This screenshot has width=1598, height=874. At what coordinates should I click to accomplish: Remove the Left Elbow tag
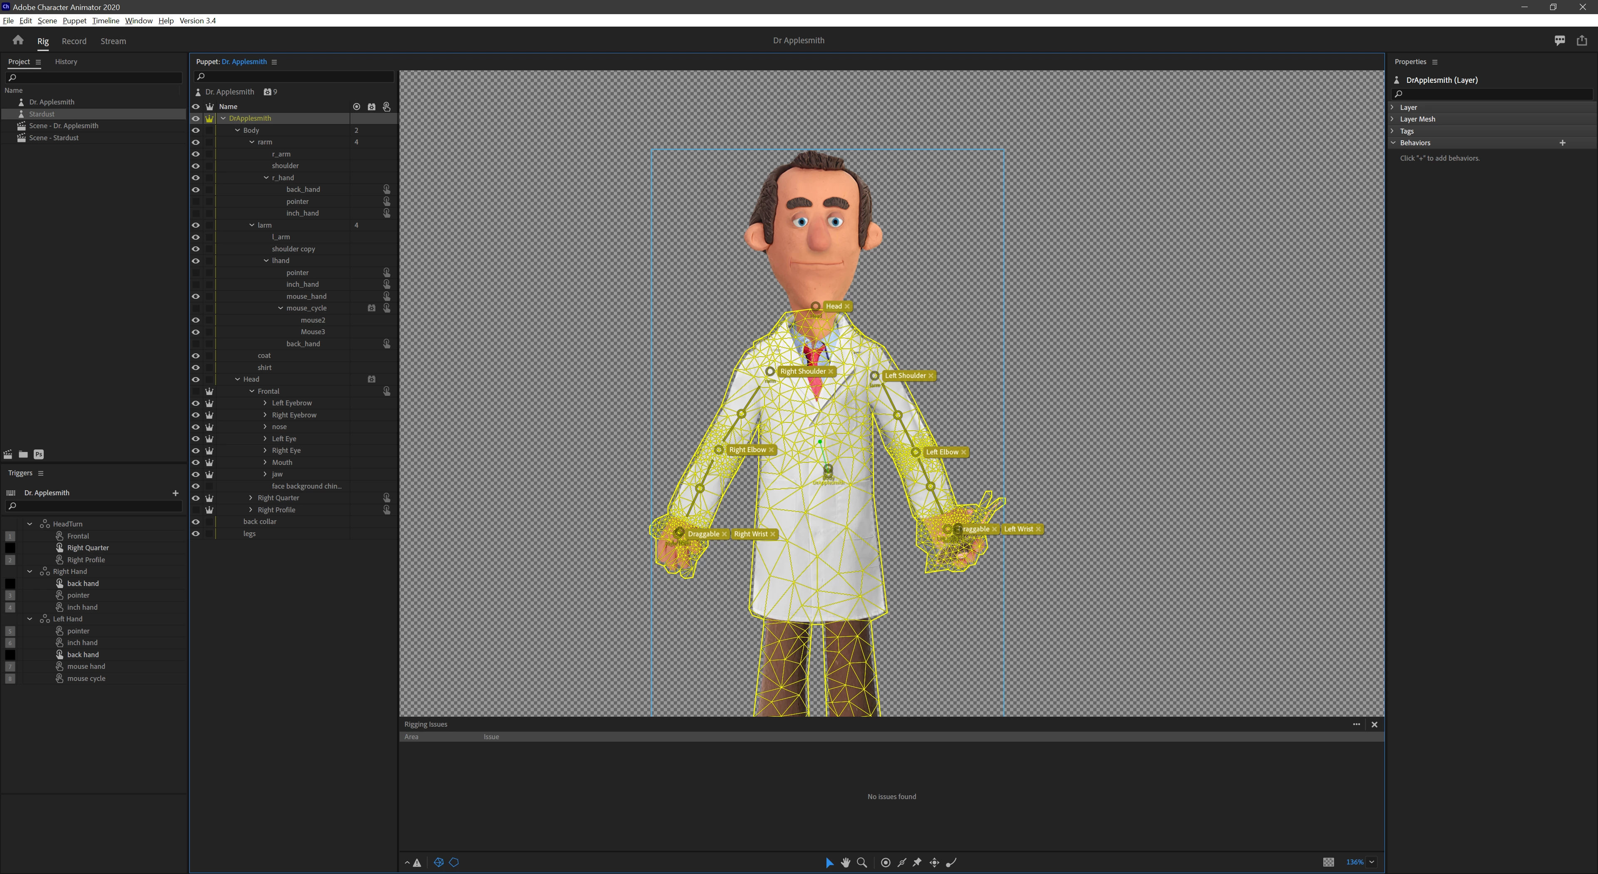[x=963, y=452]
